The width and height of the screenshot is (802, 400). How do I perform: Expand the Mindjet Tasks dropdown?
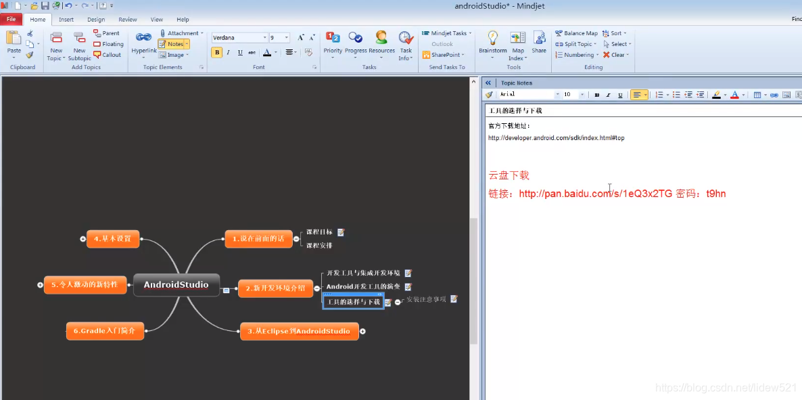click(x=469, y=33)
